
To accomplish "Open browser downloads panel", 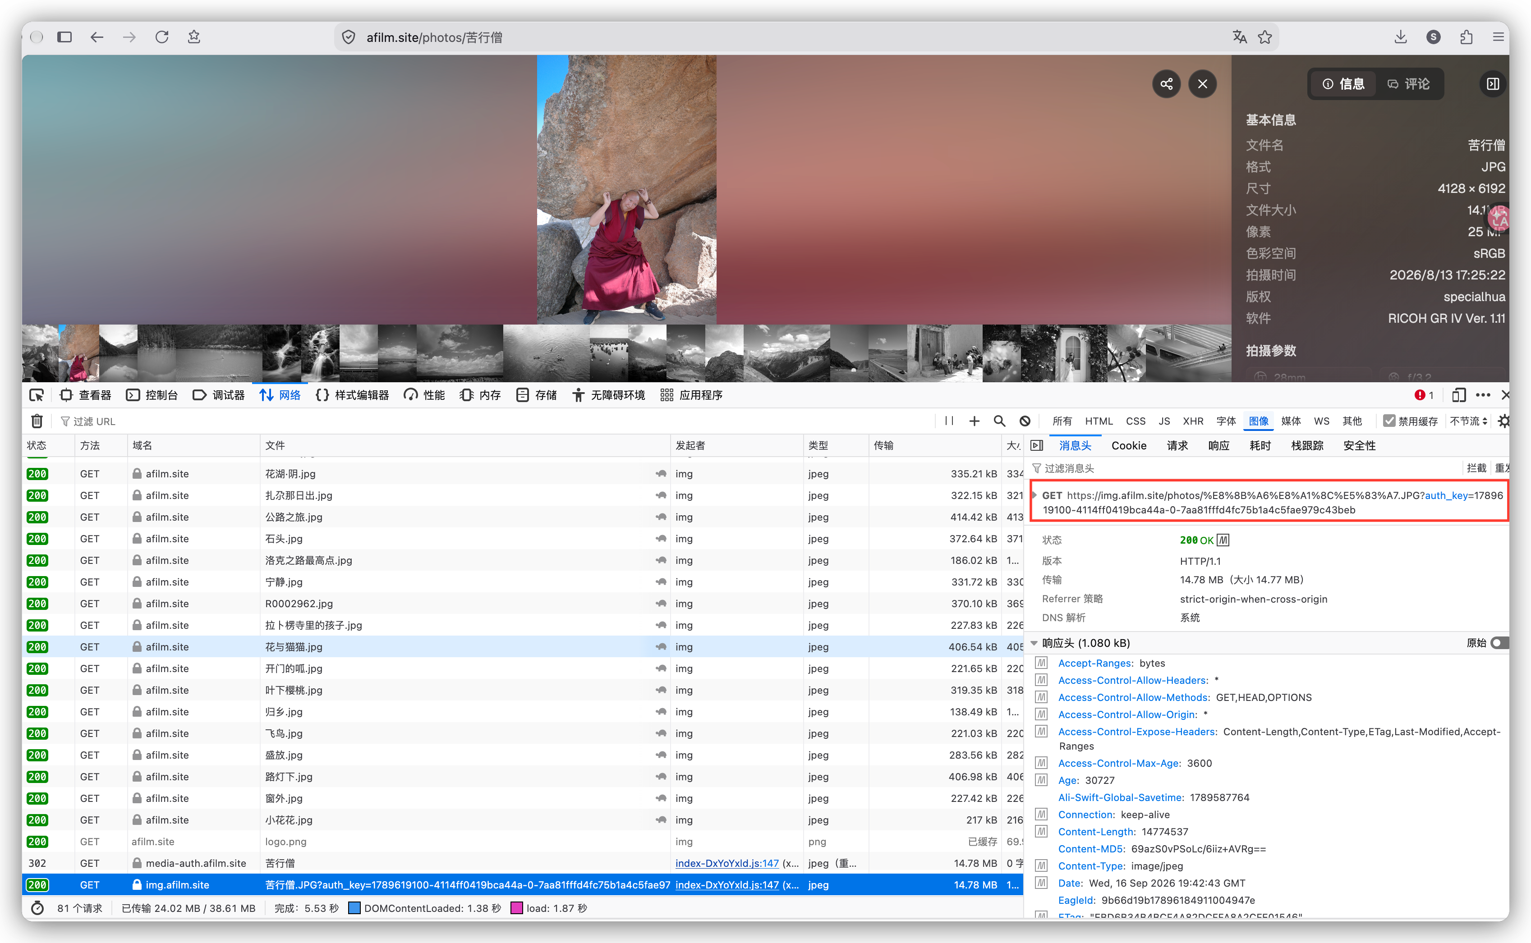I will point(1401,37).
